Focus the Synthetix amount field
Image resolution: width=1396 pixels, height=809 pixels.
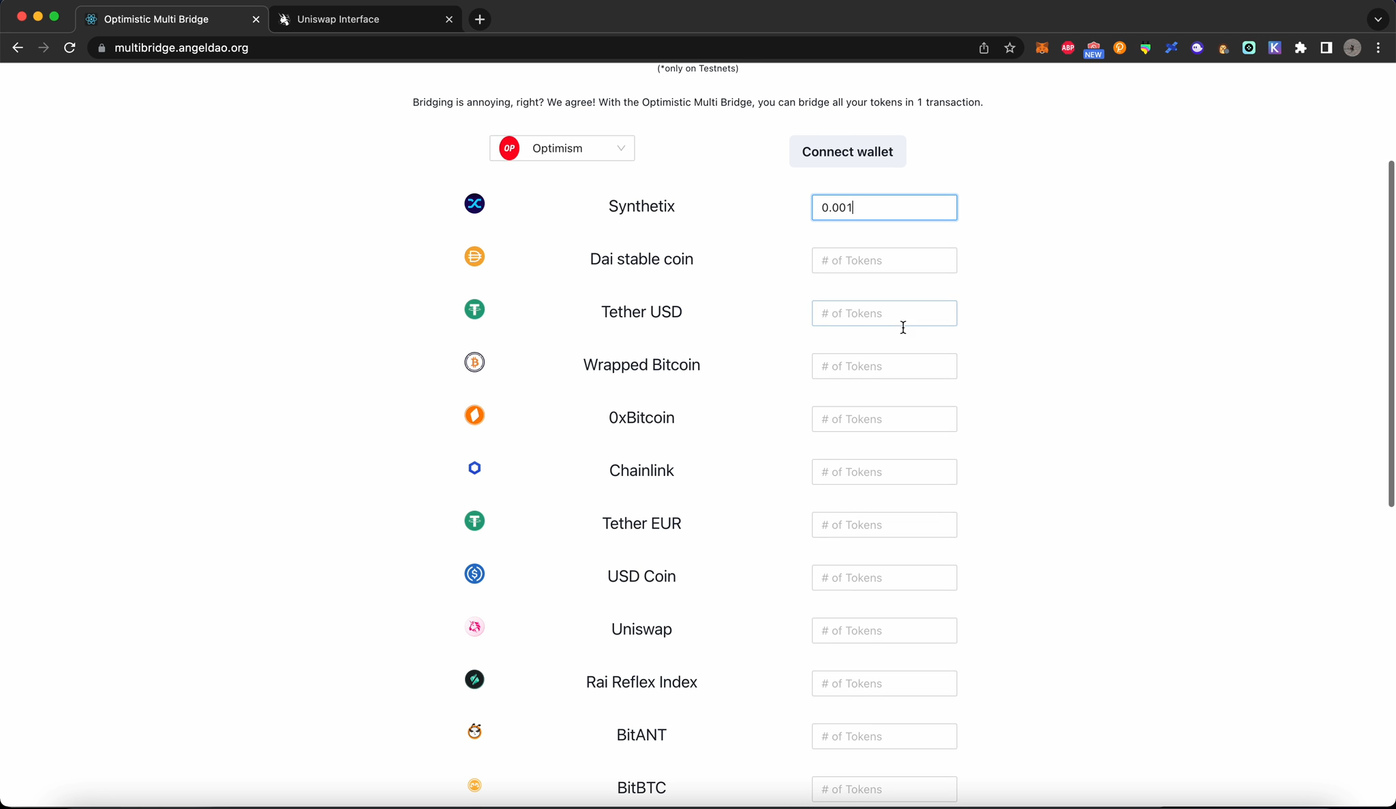click(x=884, y=208)
